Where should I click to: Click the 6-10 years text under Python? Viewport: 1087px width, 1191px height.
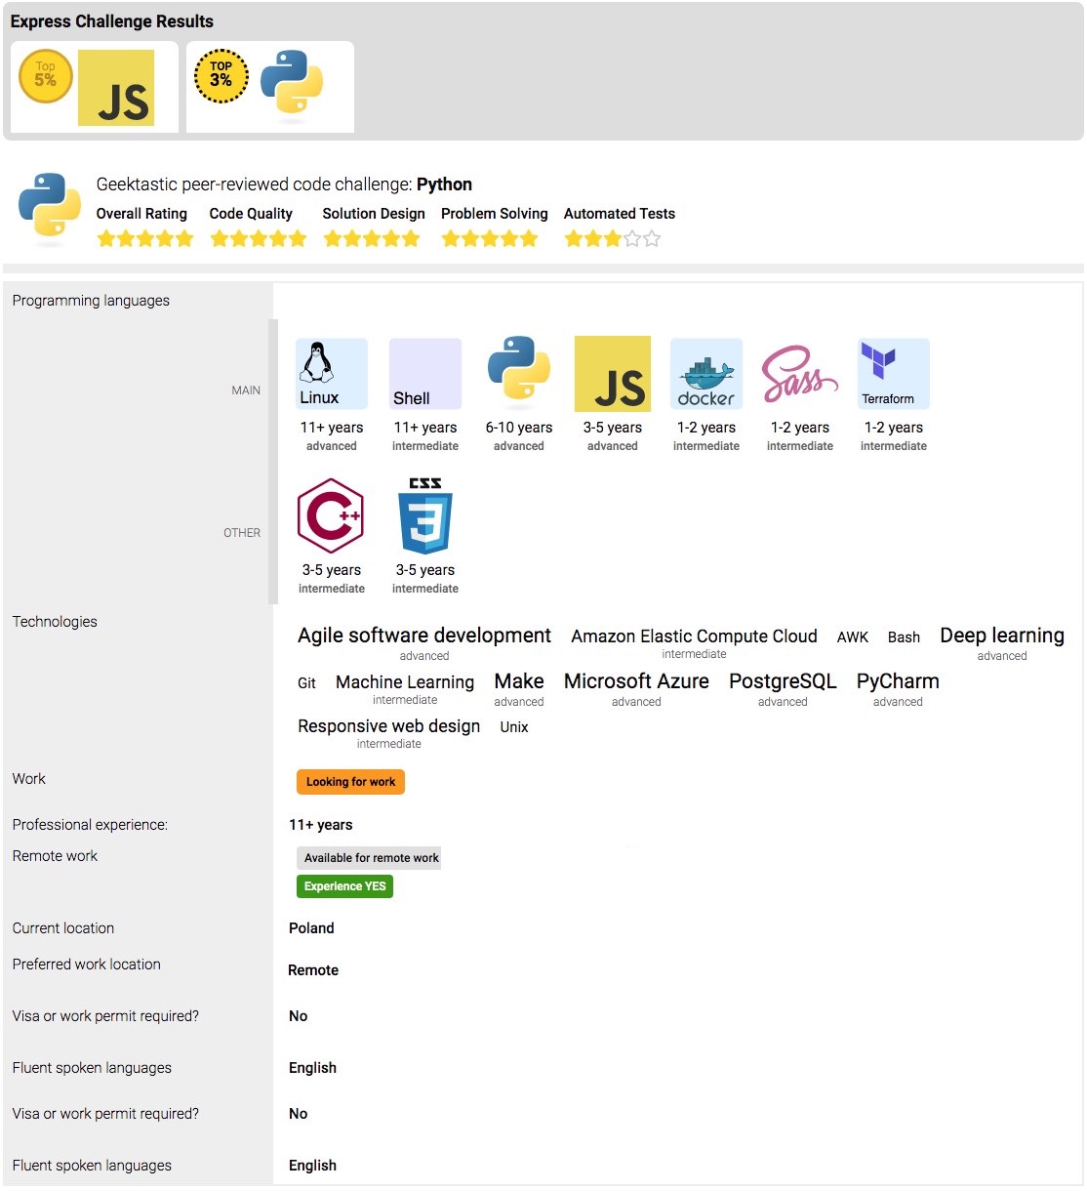[x=519, y=428]
